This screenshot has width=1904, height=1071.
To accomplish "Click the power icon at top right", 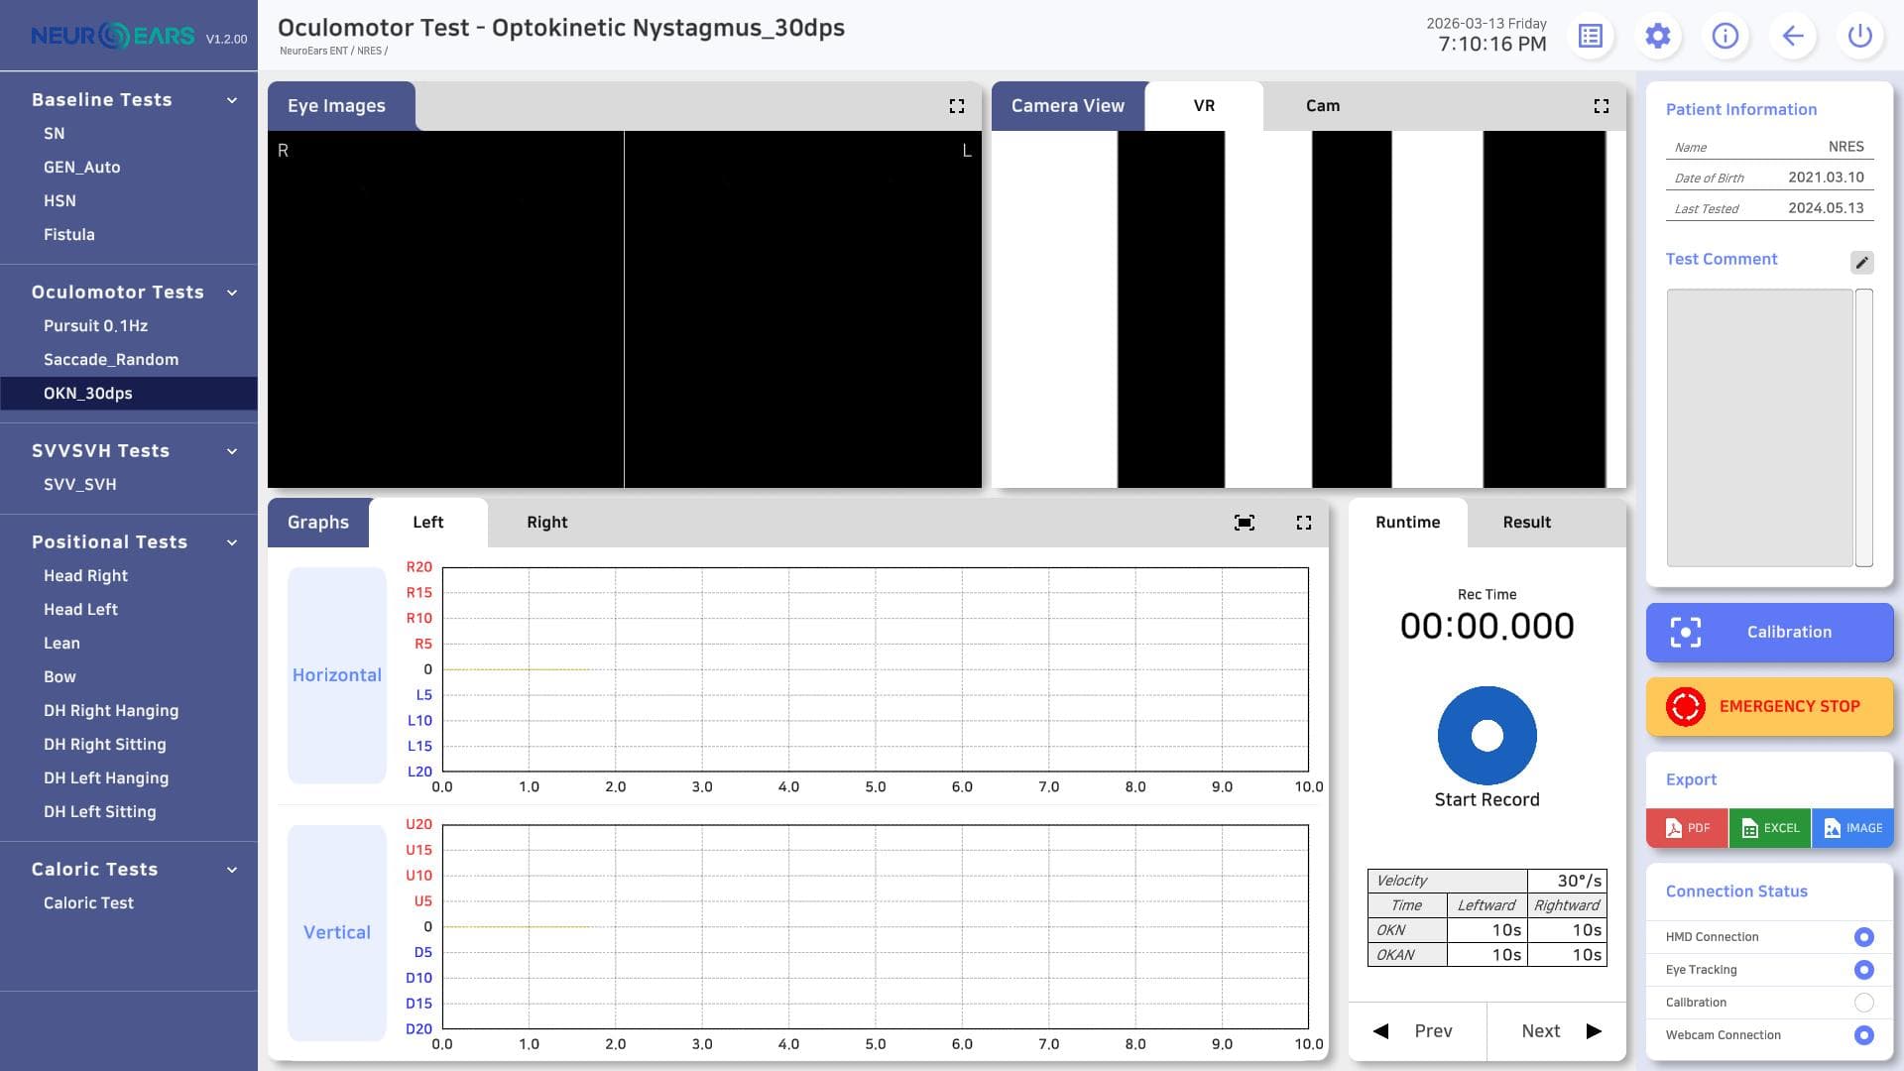I will 1860,37.
